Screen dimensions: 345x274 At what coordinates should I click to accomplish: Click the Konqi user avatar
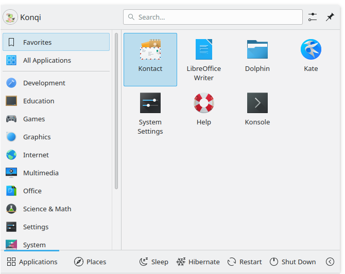(10, 17)
